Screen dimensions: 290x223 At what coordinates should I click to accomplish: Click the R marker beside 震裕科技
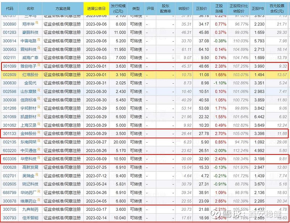point(39,48)
